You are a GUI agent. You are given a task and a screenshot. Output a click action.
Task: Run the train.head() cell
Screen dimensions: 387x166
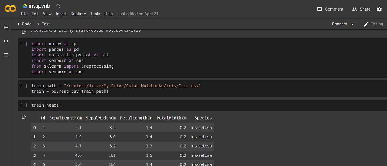click(x=24, y=105)
